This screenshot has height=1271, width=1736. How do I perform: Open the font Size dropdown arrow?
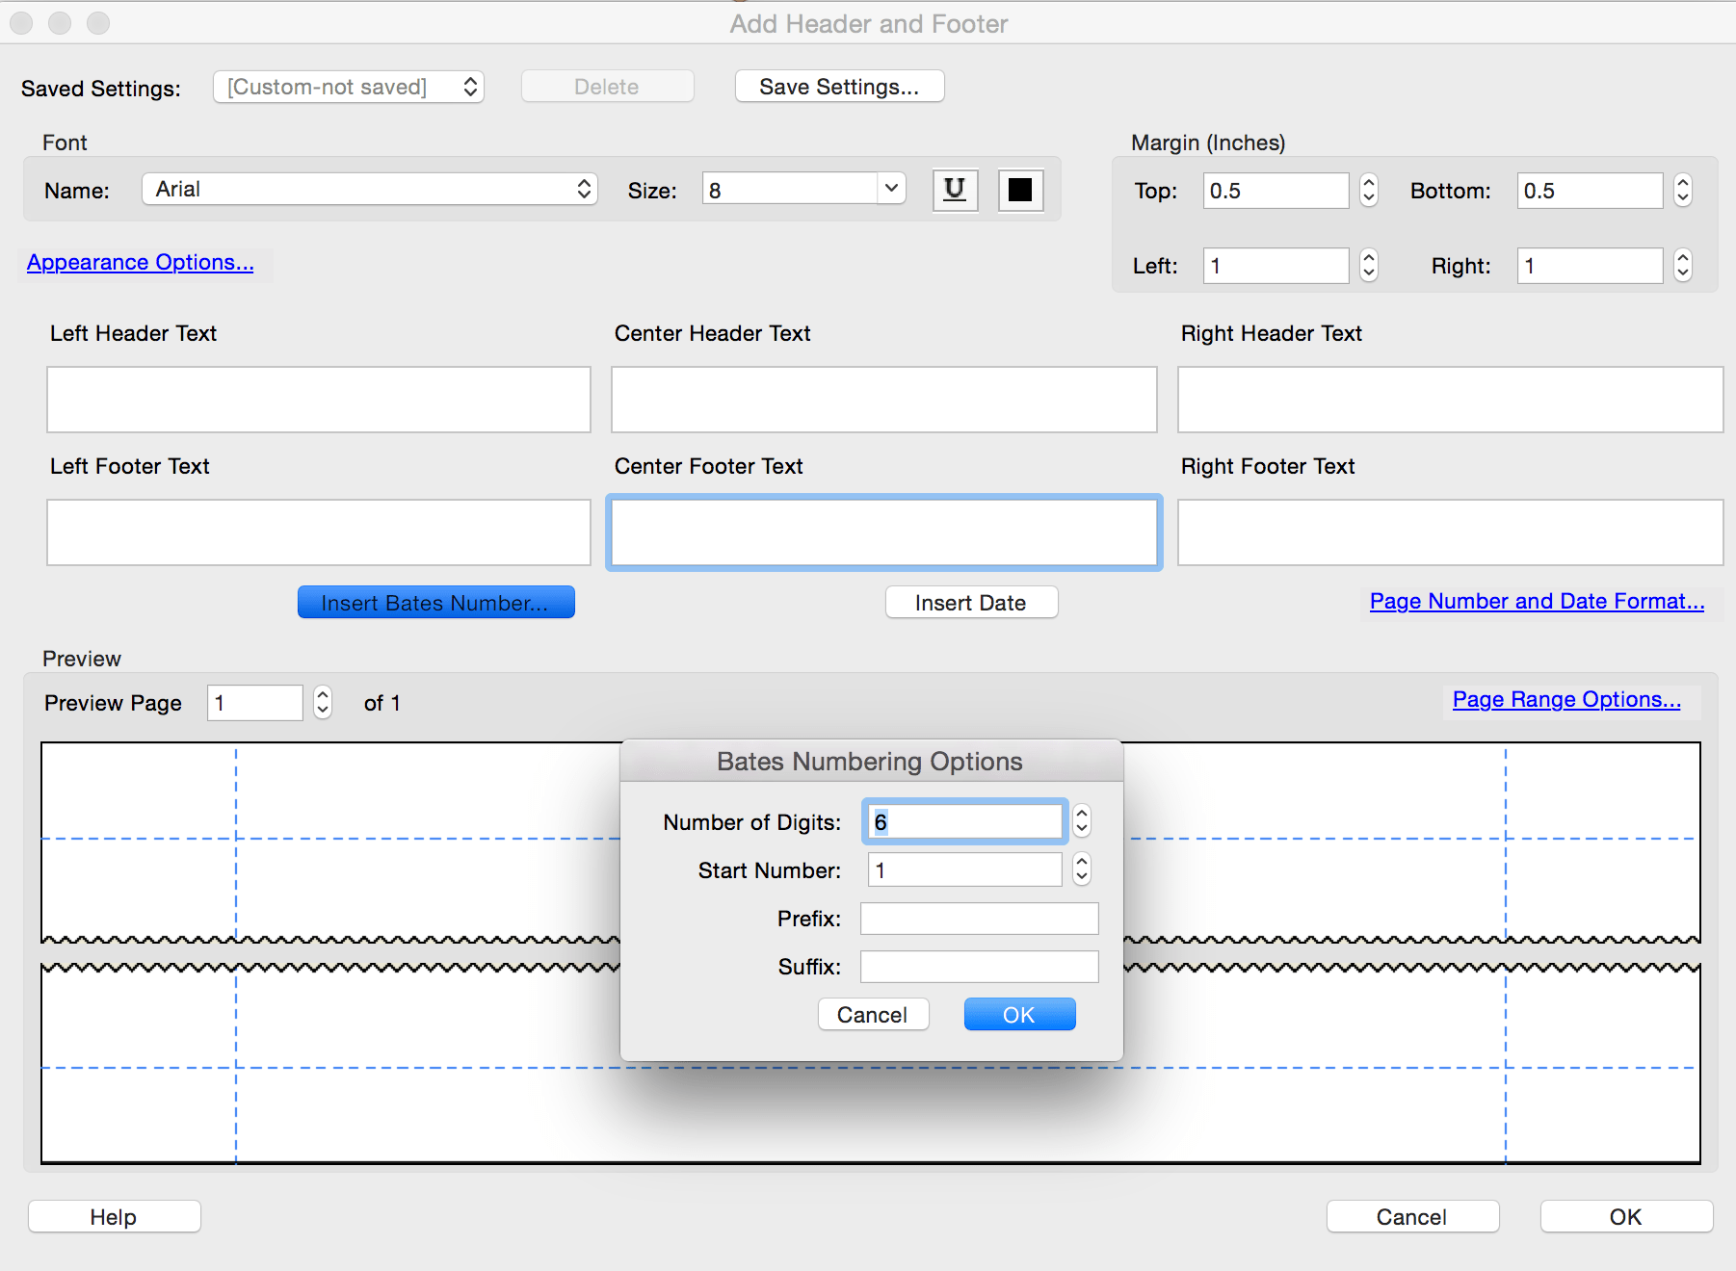(891, 189)
